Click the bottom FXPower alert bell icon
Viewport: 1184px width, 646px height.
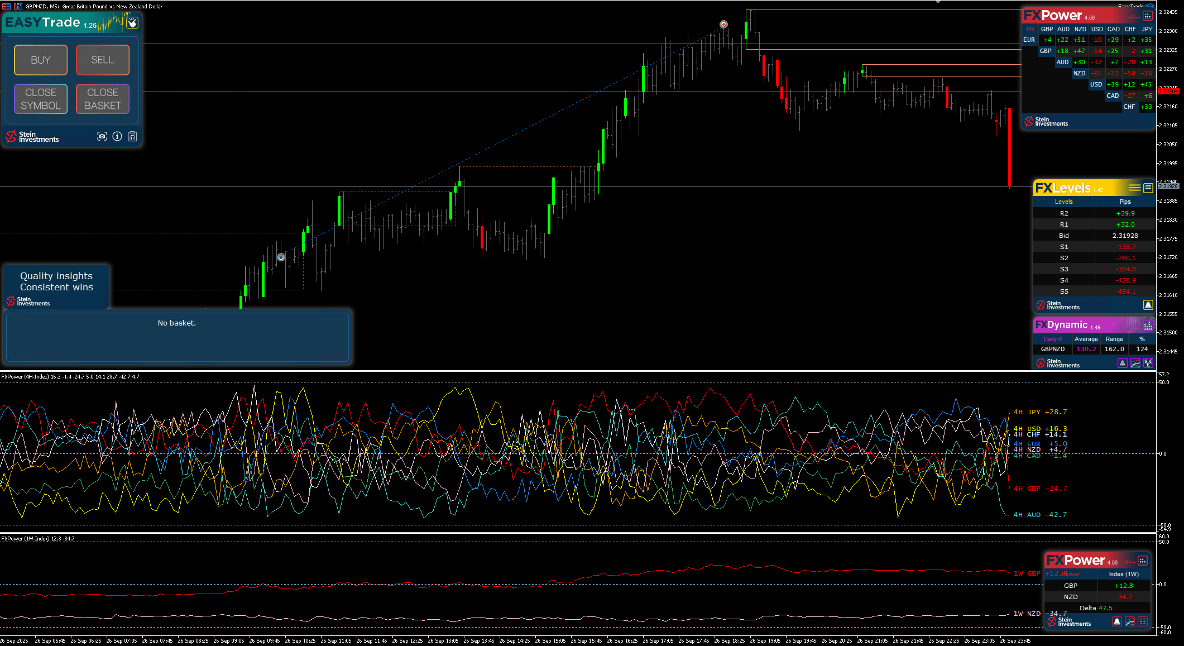1116,621
